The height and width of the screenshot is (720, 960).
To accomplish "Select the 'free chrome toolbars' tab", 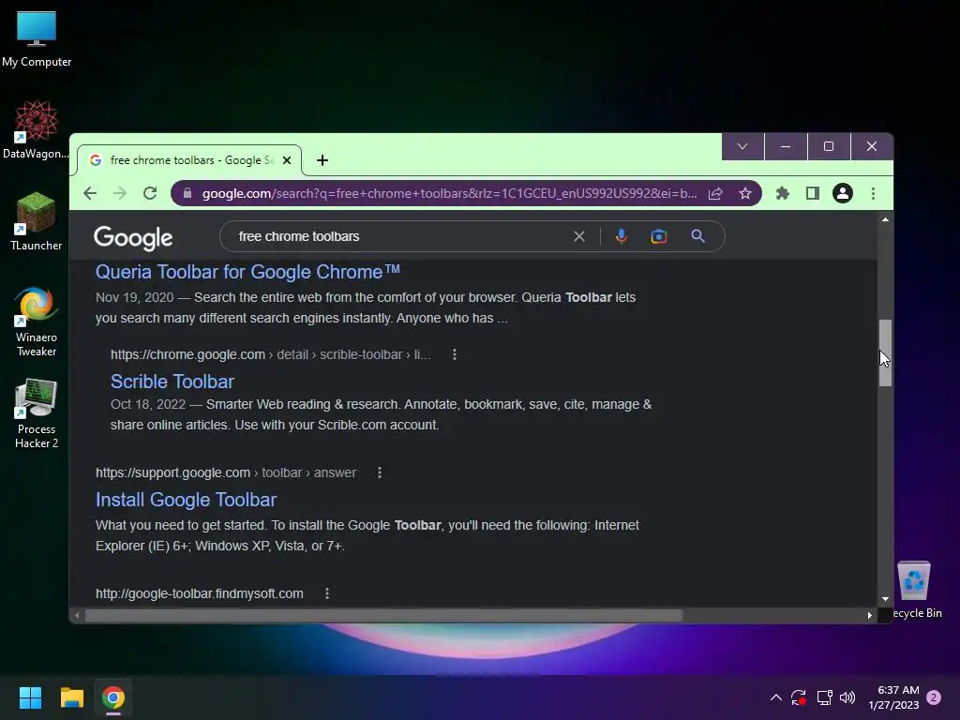I will pos(189,160).
